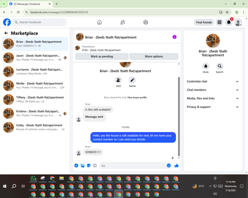
Task: Open a new browser tab
Action: point(57,4)
